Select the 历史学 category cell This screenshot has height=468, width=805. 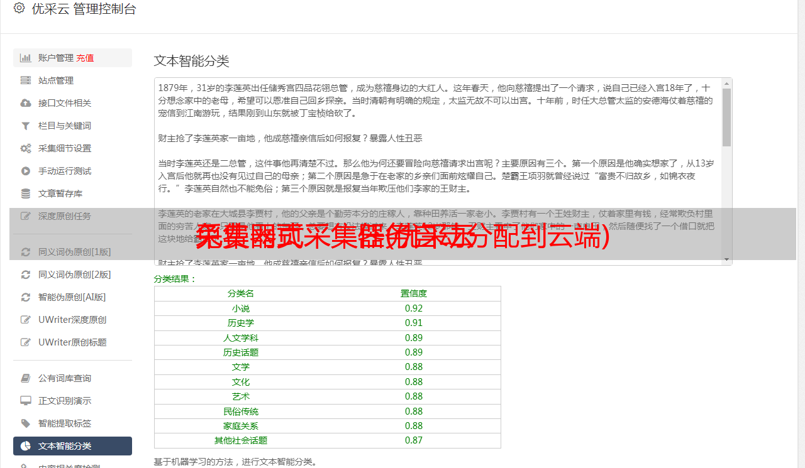(x=241, y=323)
